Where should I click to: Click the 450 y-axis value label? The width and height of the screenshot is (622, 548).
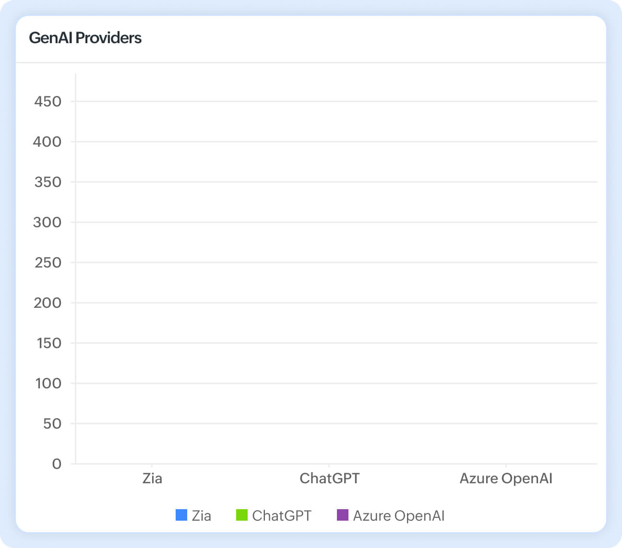pyautogui.click(x=48, y=102)
